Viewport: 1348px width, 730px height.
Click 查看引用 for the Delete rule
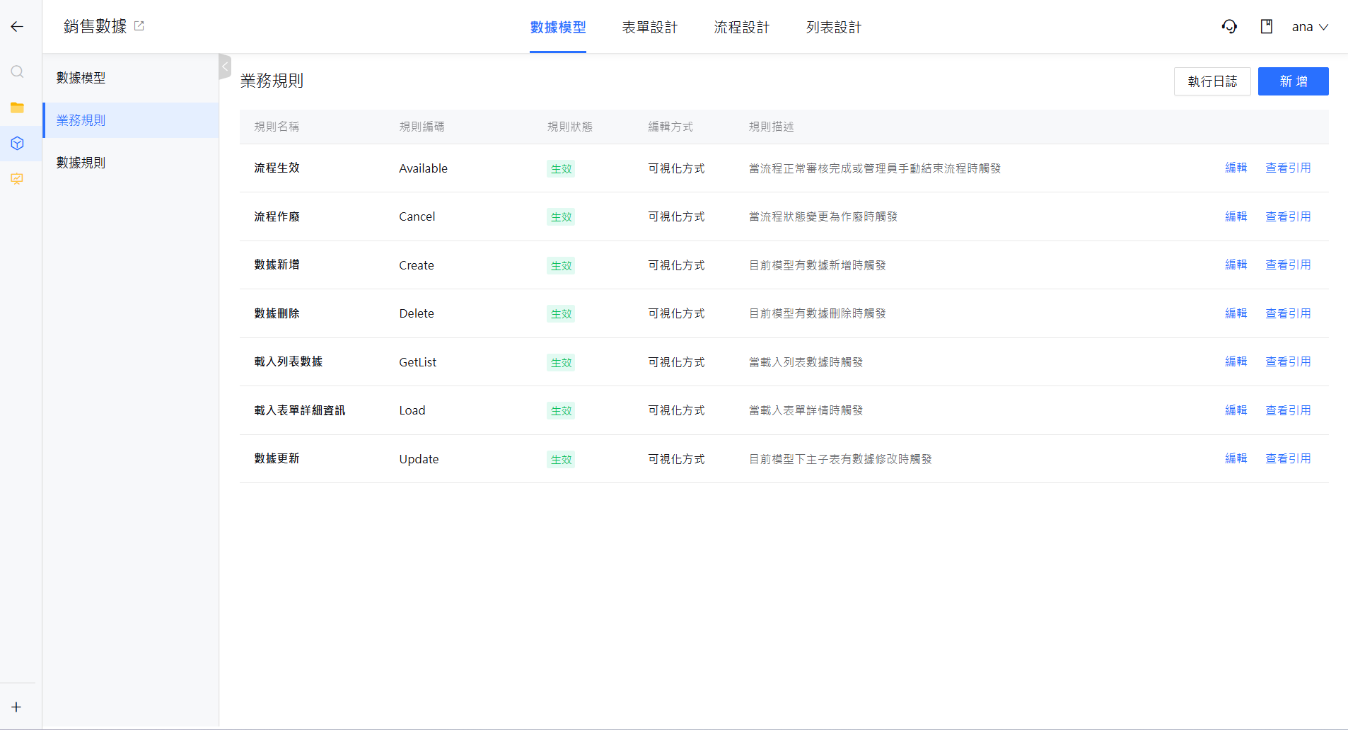(x=1288, y=313)
